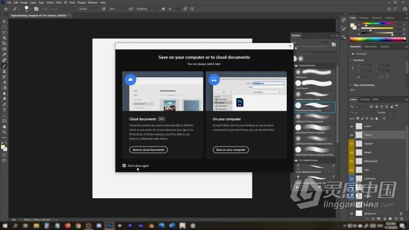Collapse the Align and Distribute section
This screenshot has height=230, width=409.
(x=350, y=85)
